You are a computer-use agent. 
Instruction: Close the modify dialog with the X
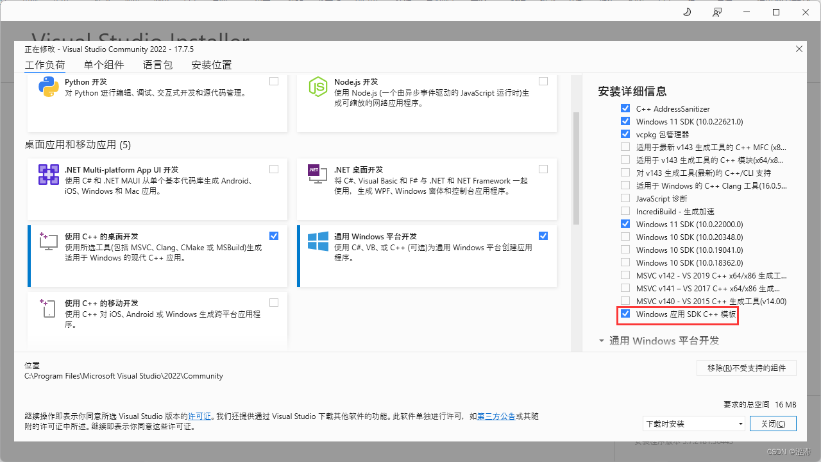click(799, 49)
